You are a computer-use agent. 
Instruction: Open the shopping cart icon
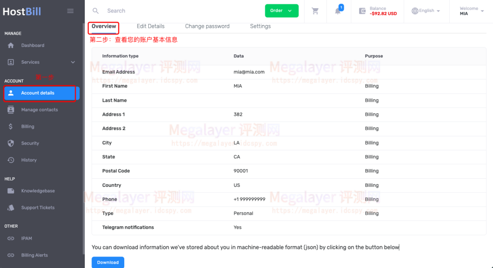[315, 11]
